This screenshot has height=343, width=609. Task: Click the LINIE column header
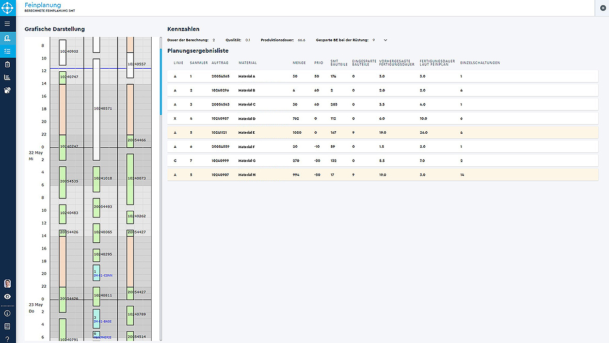tap(178, 63)
